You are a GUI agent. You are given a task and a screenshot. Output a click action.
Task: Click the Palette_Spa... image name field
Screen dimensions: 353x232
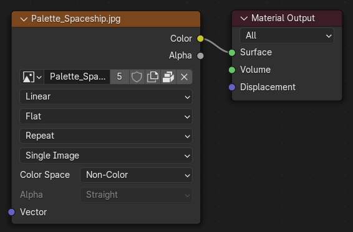coord(77,77)
